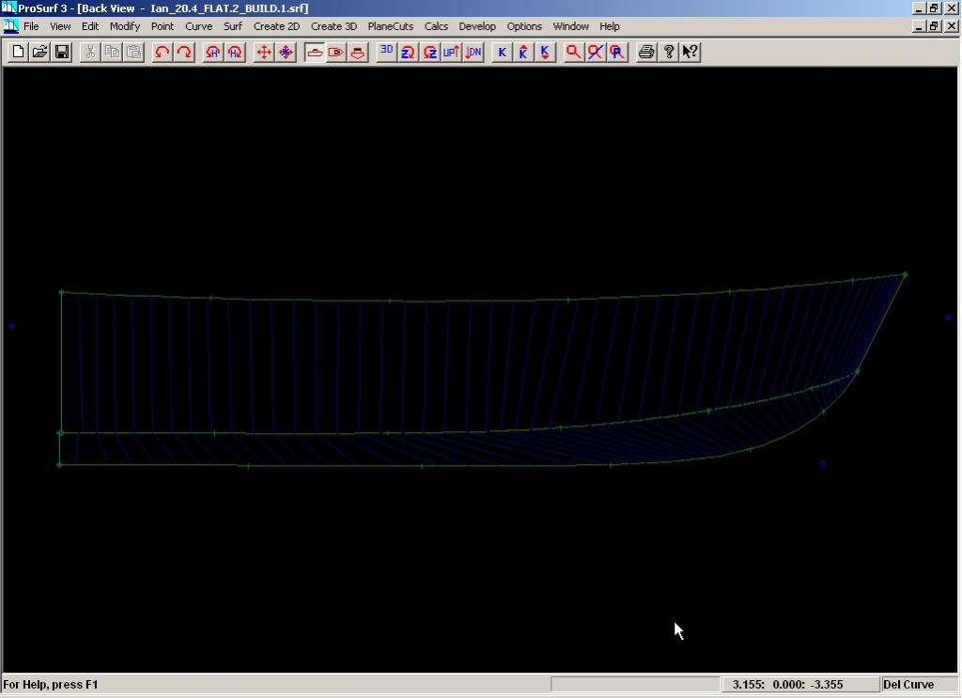
Task: Click the DN arrow toolbar icon
Action: click(473, 53)
